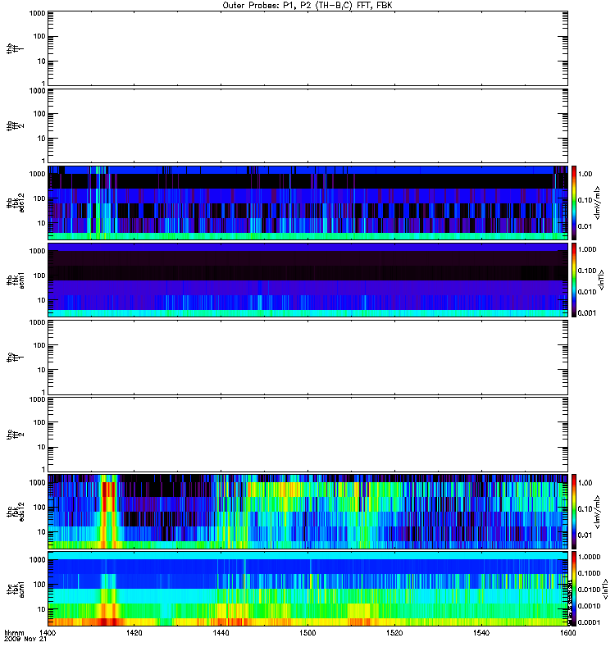Click the thb fbk scm1 spectrogram panel
Image resolution: width=615 pixels, height=656 pixels.
click(307, 280)
